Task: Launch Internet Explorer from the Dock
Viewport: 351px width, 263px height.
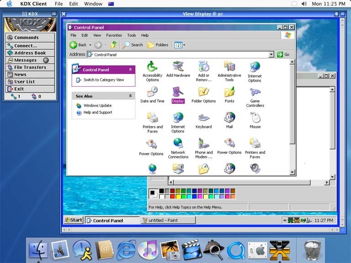Action: pyautogui.click(x=126, y=250)
